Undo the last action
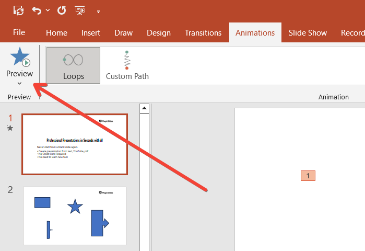 click(37, 11)
